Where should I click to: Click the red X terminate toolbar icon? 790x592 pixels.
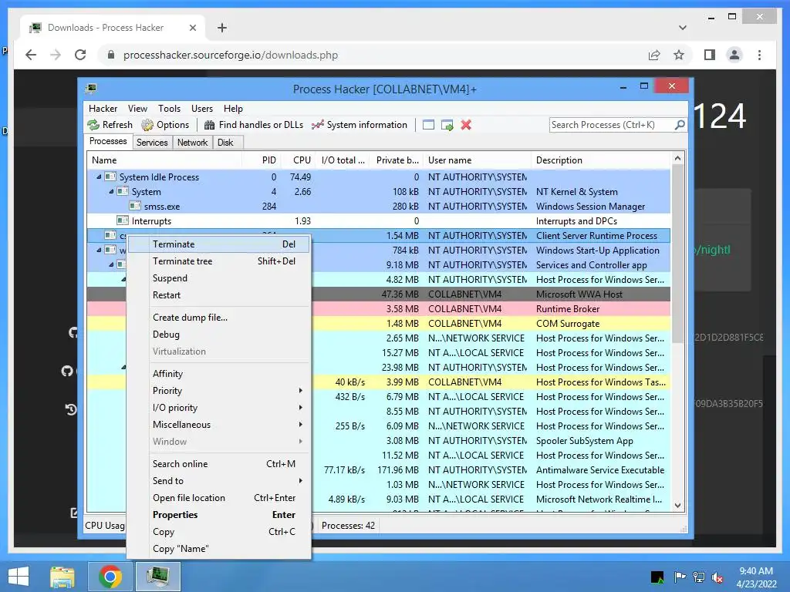[x=466, y=125]
